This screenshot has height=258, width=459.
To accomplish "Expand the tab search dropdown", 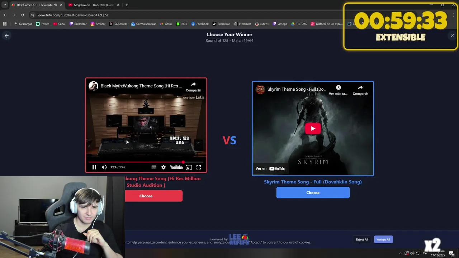I will tap(5, 5).
